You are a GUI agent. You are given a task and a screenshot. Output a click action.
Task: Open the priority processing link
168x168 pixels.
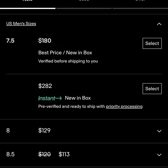pyautogui.click(x=124, y=107)
